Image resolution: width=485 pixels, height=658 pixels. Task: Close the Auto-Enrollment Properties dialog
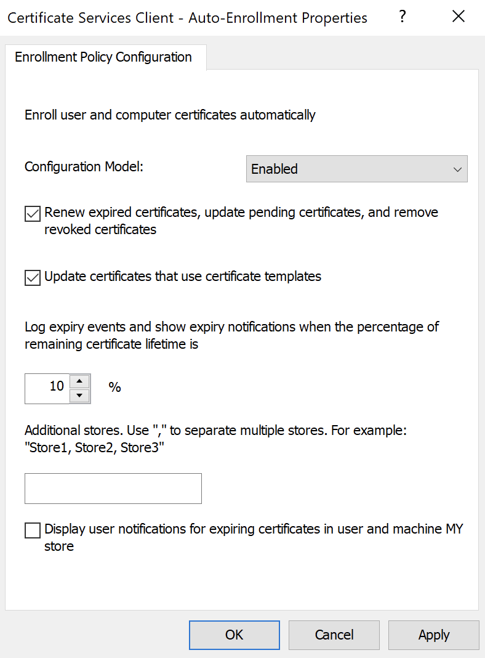point(459,17)
